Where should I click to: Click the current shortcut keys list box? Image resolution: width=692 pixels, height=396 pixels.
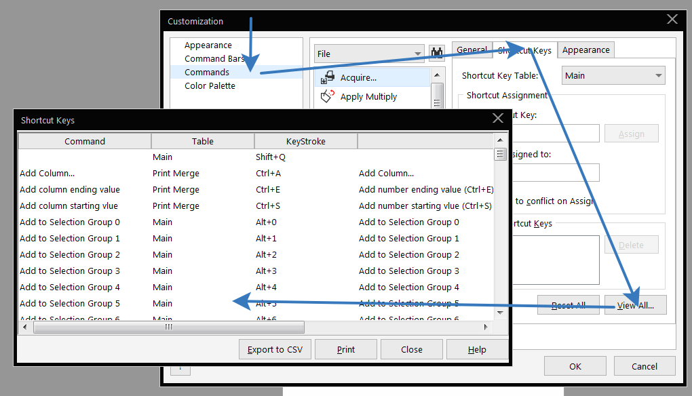[x=555, y=260]
